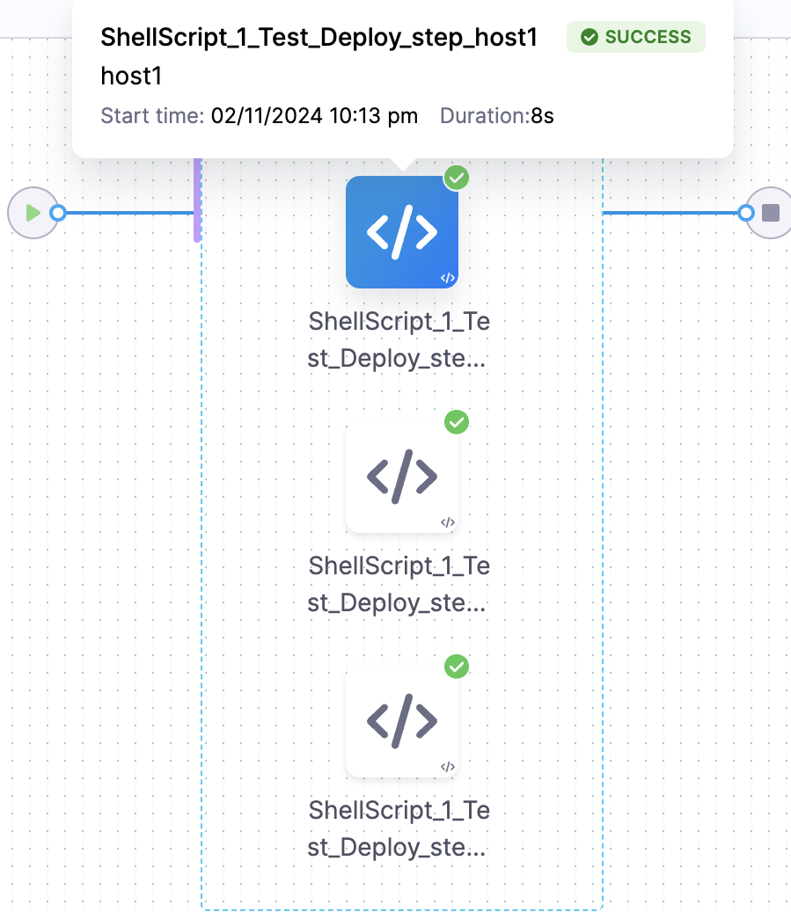Click the label under the blue step
Image resolution: width=791 pixels, height=912 pixels.
(399, 340)
